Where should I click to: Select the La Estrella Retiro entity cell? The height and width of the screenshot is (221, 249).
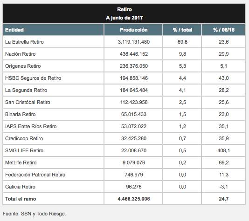[54, 42]
